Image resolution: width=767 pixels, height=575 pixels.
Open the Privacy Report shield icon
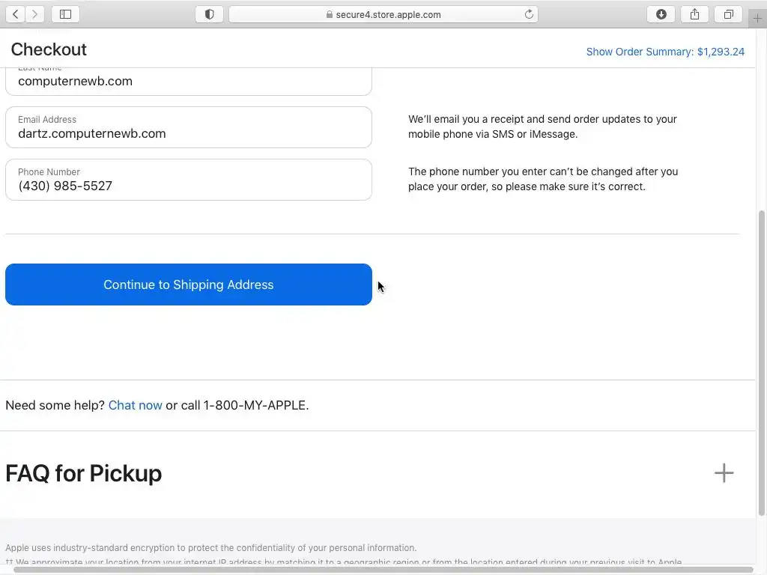(209, 14)
